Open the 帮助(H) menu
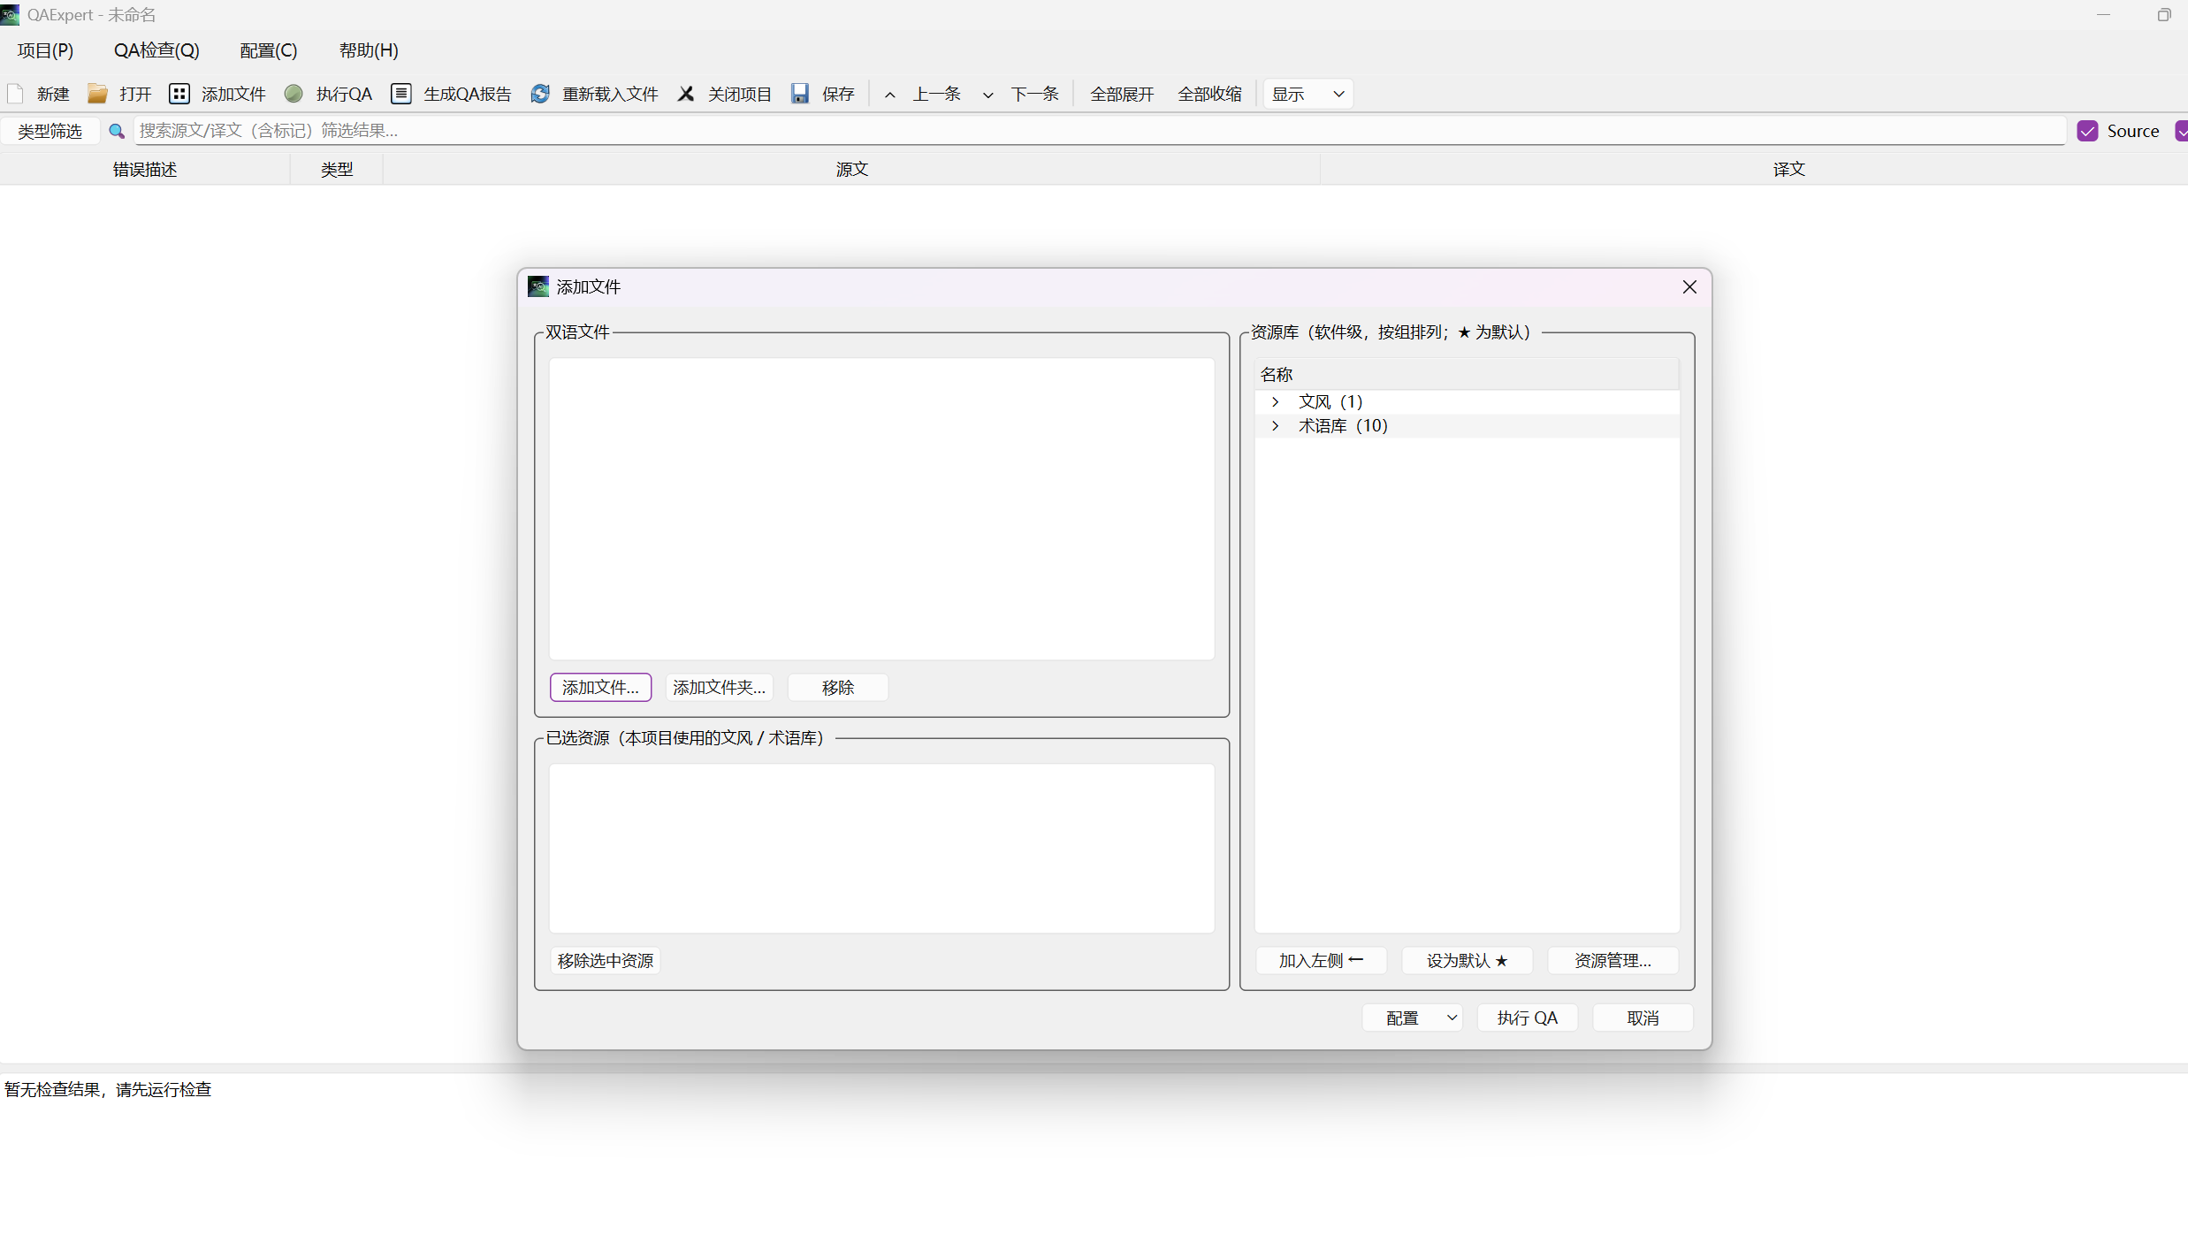The width and height of the screenshot is (2188, 1235). (x=369, y=50)
